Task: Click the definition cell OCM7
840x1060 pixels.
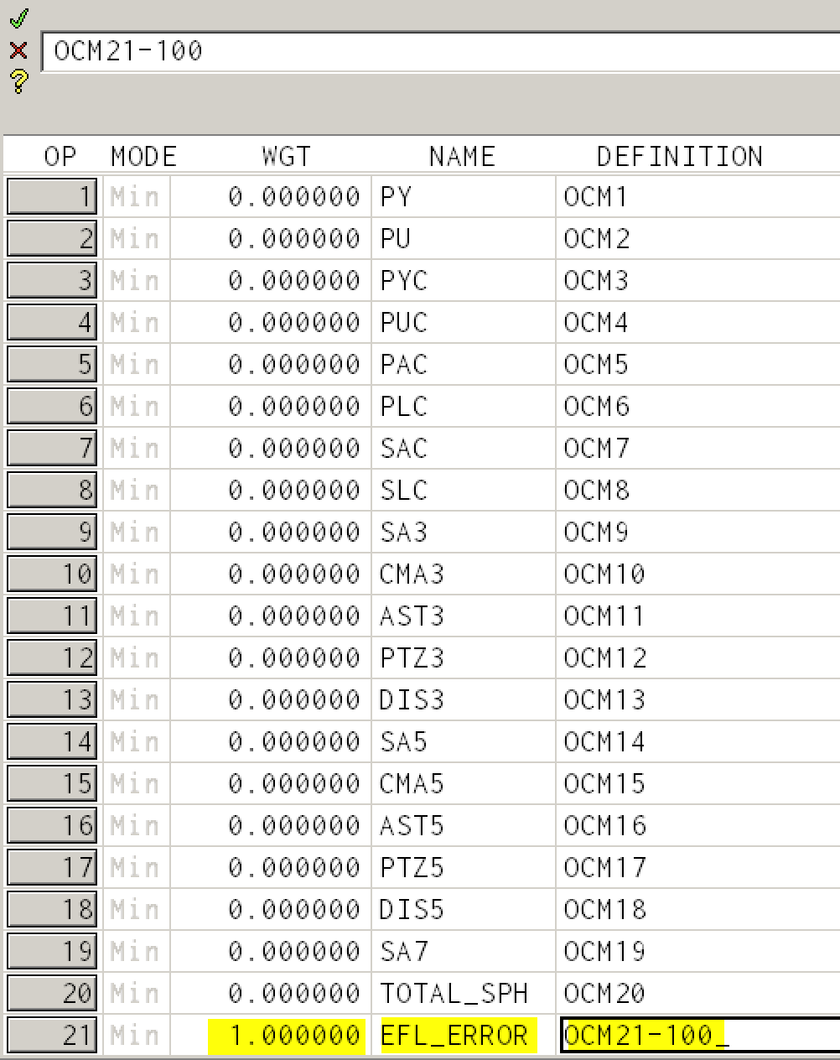Action: pos(698,448)
